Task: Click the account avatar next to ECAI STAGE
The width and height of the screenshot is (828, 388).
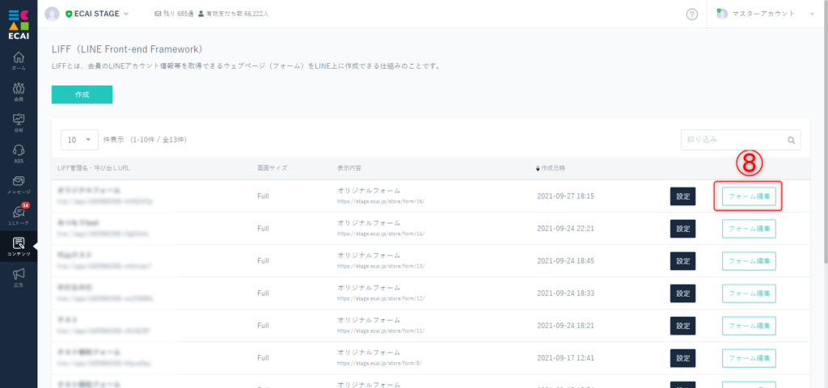Action: pos(53,15)
